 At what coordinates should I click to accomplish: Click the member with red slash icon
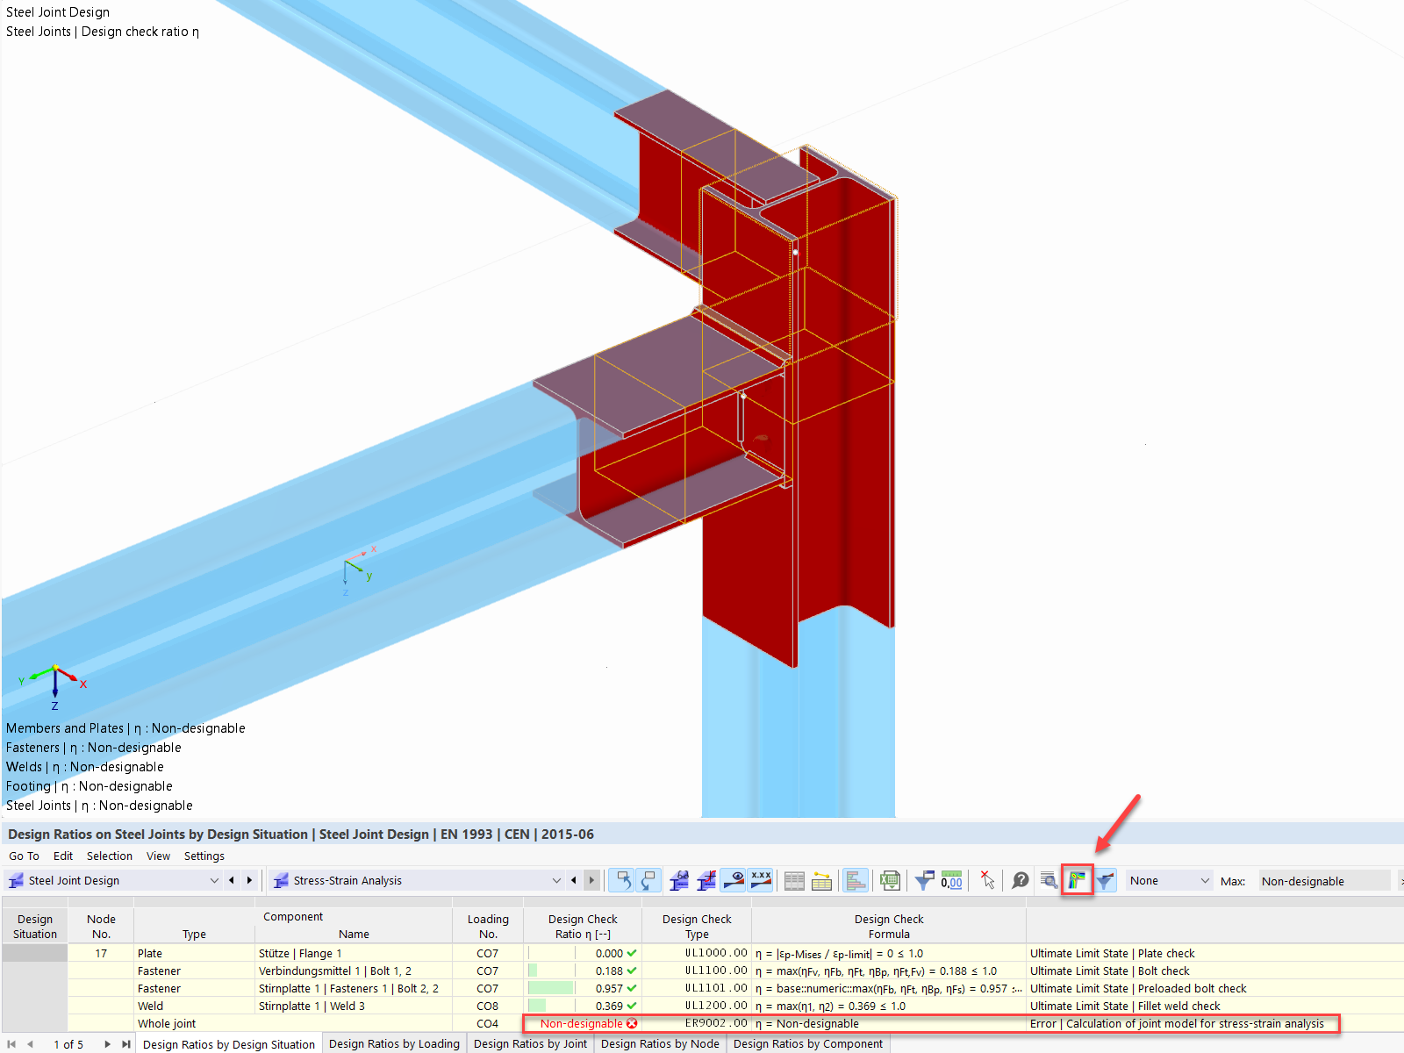pyautogui.click(x=706, y=880)
